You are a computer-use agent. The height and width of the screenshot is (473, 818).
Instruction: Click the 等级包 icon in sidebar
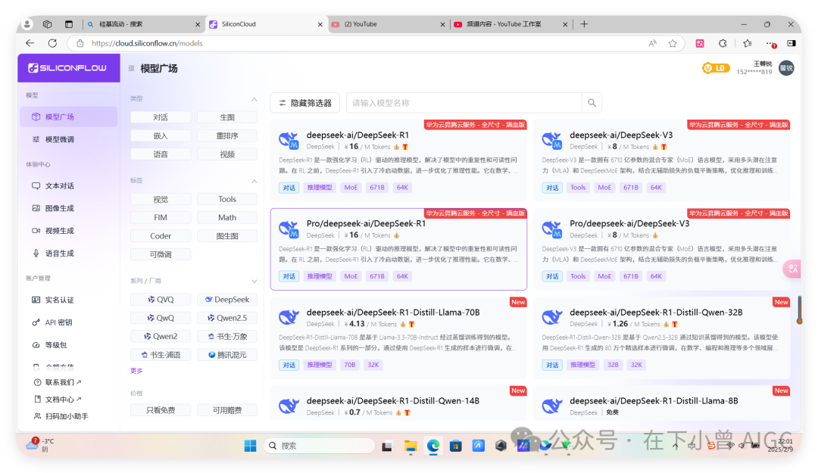(x=36, y=344)
